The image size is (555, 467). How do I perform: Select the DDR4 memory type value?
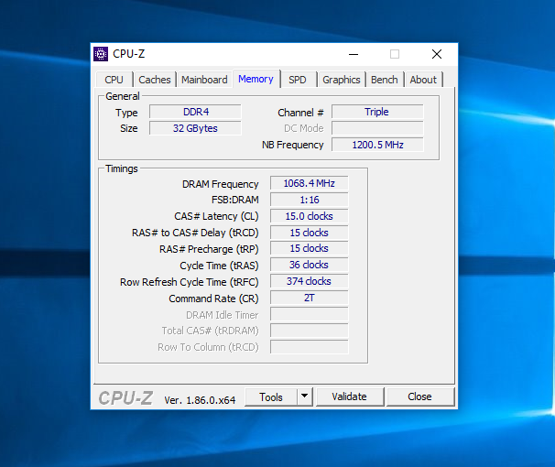[195, 112]
